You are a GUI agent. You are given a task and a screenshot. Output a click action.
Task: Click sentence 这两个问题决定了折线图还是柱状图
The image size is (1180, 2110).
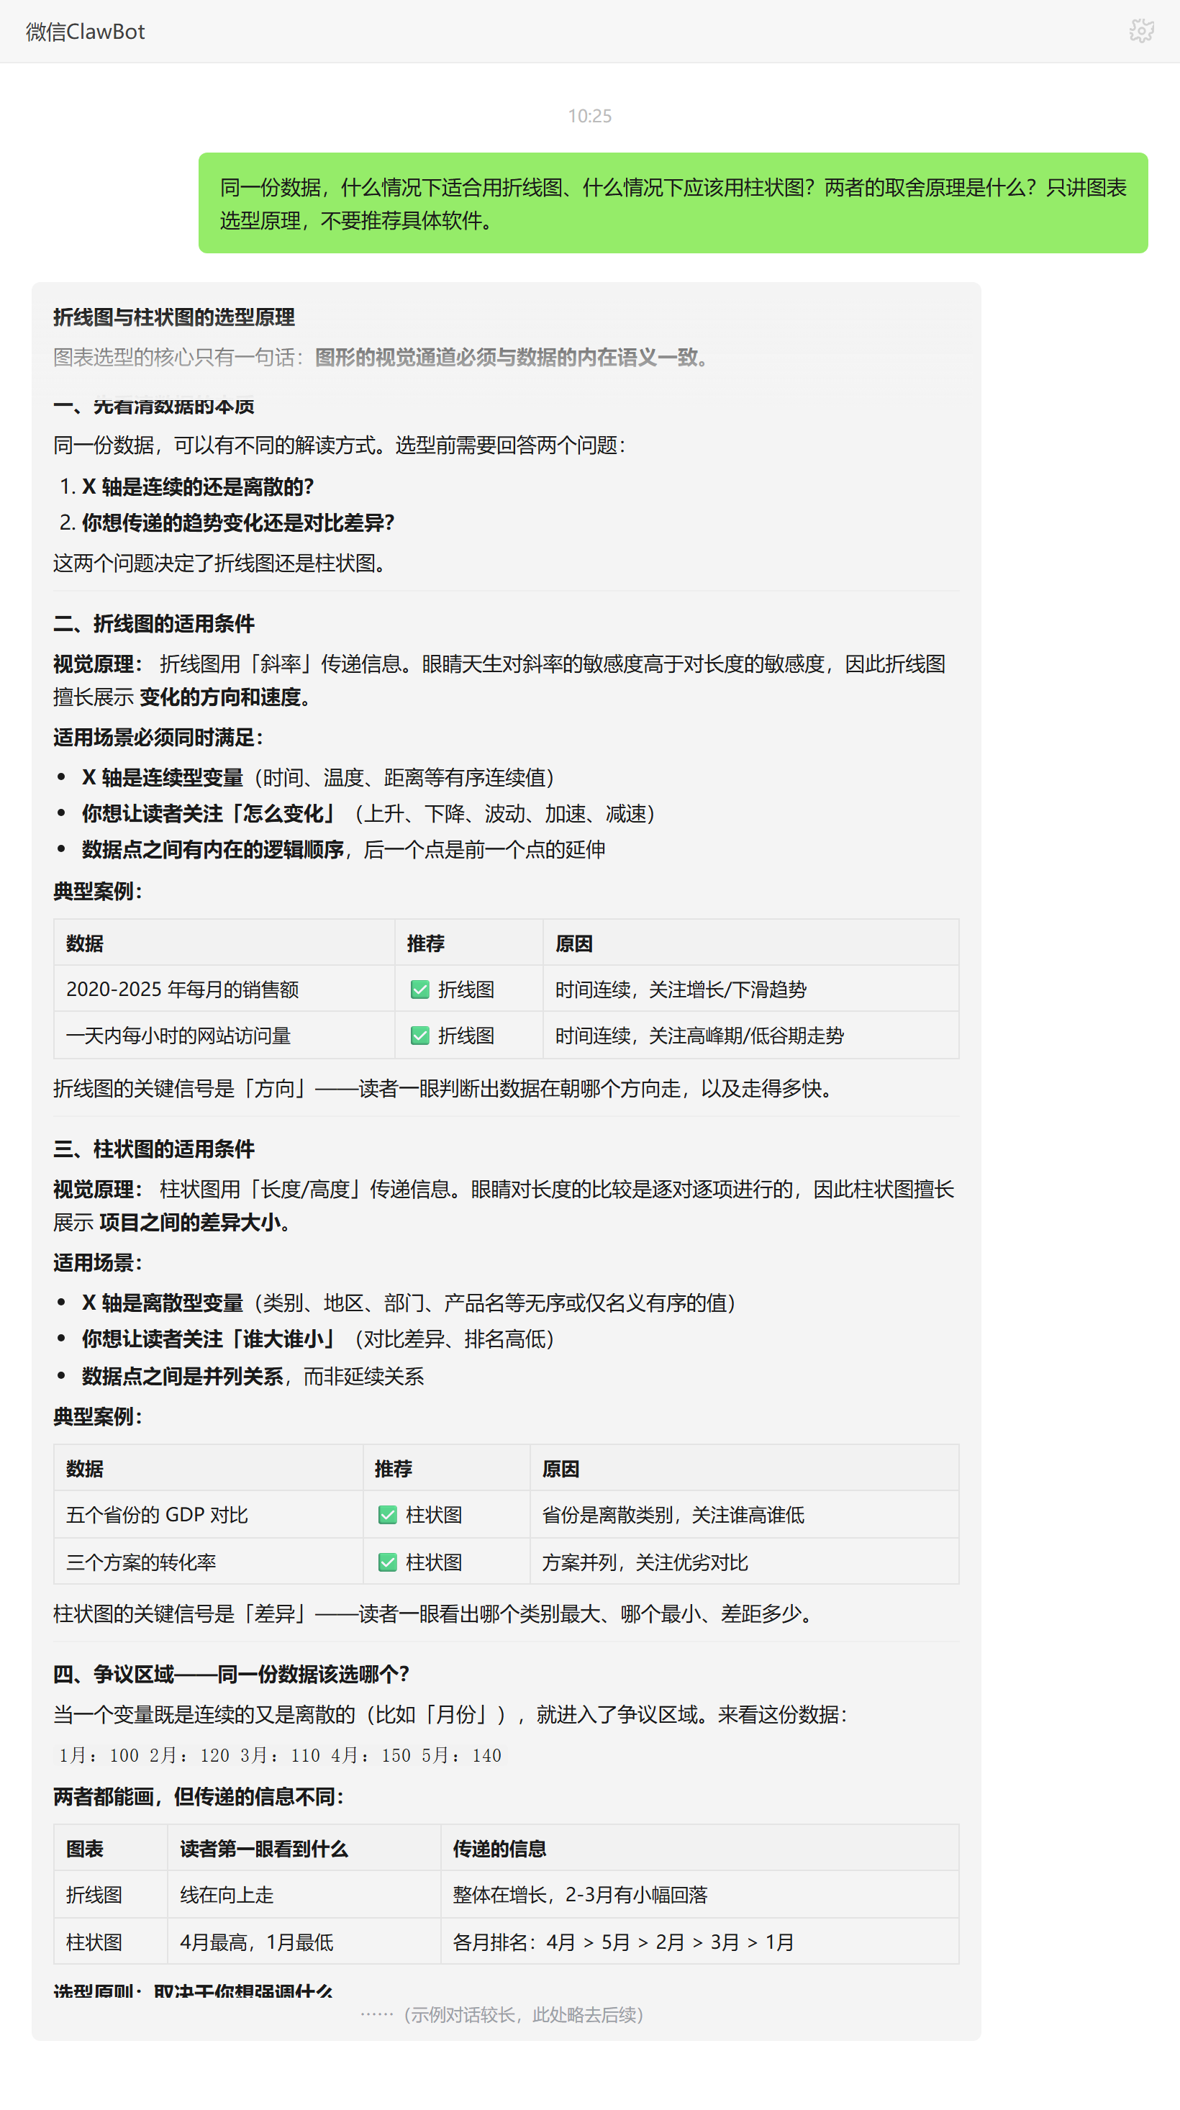click(x=219, y=563)
